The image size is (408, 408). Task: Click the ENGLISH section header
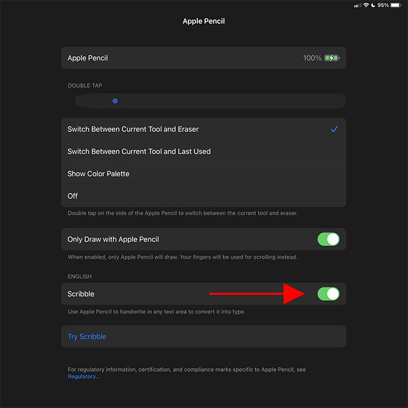pos(79,276)
